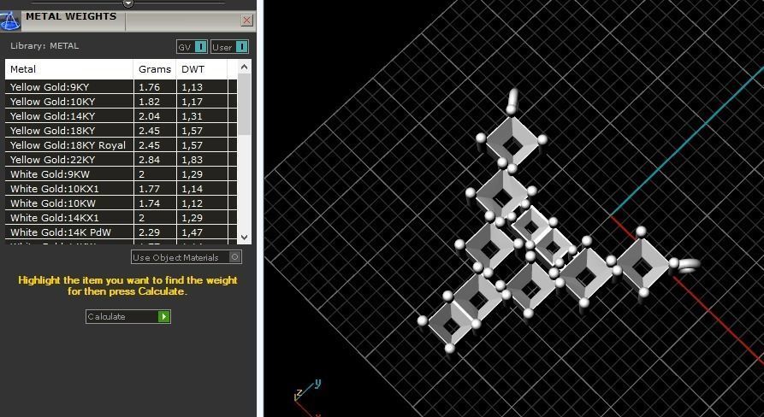Viewport: 764px width, 417px height.
Task: Click the 1,83 DWT value
Action: pos(192,160)
